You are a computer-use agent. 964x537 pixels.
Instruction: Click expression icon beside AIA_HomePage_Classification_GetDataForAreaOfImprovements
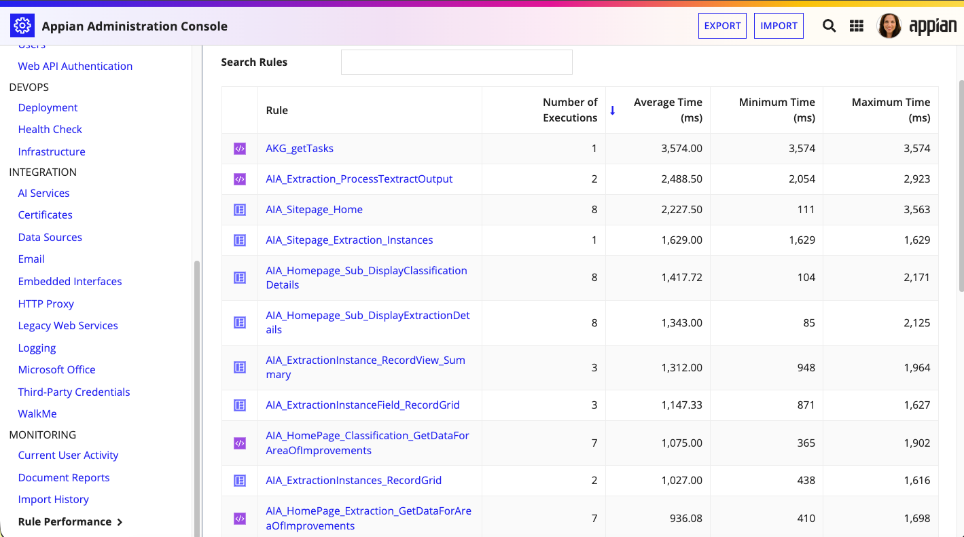pos(240,443)
